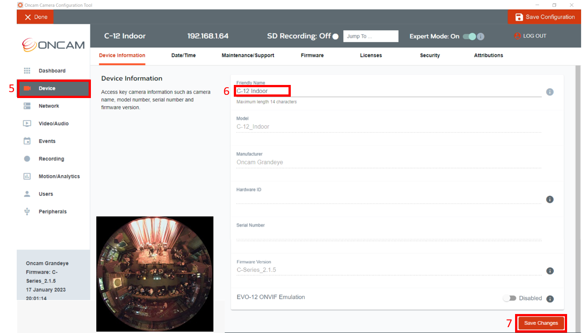Switch to the Firmware tab
This screenshot has height=333, width=582.
[x=312, y=56]
